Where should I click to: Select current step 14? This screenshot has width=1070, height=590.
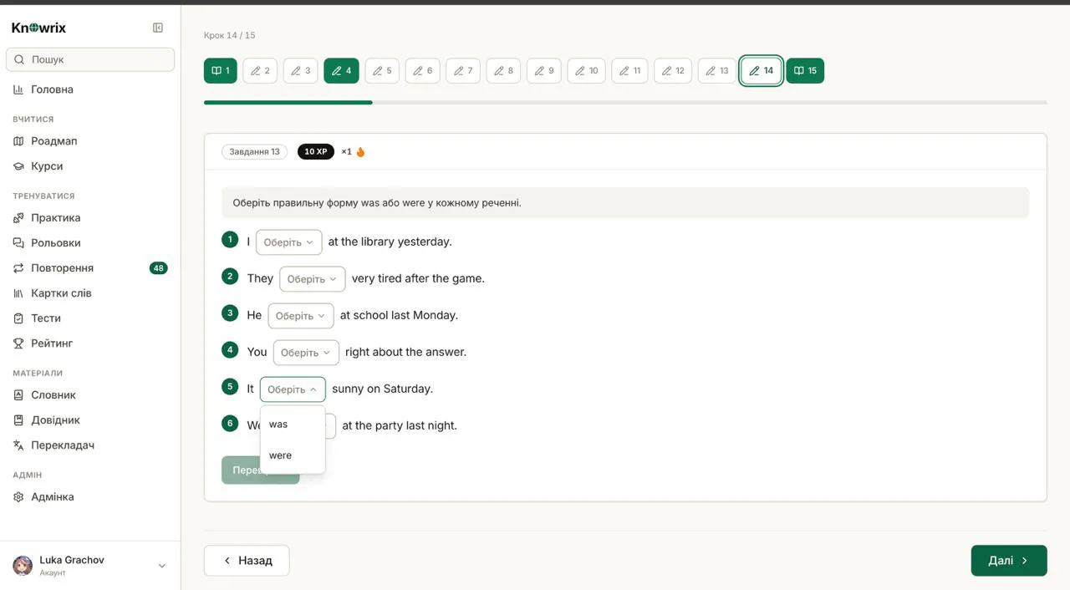pyautogui.click(x=762, y=71)
